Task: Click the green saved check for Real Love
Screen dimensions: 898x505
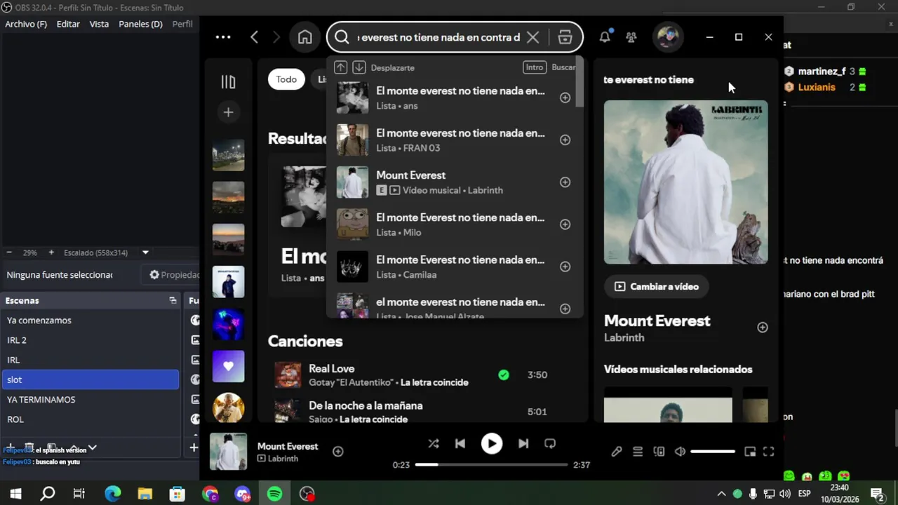Action: [x=503, y=375]
